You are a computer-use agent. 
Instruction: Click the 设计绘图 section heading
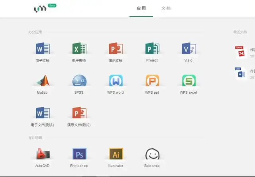35,137
